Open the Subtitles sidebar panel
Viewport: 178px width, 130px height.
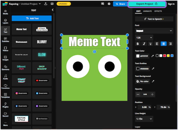point(5,40)
